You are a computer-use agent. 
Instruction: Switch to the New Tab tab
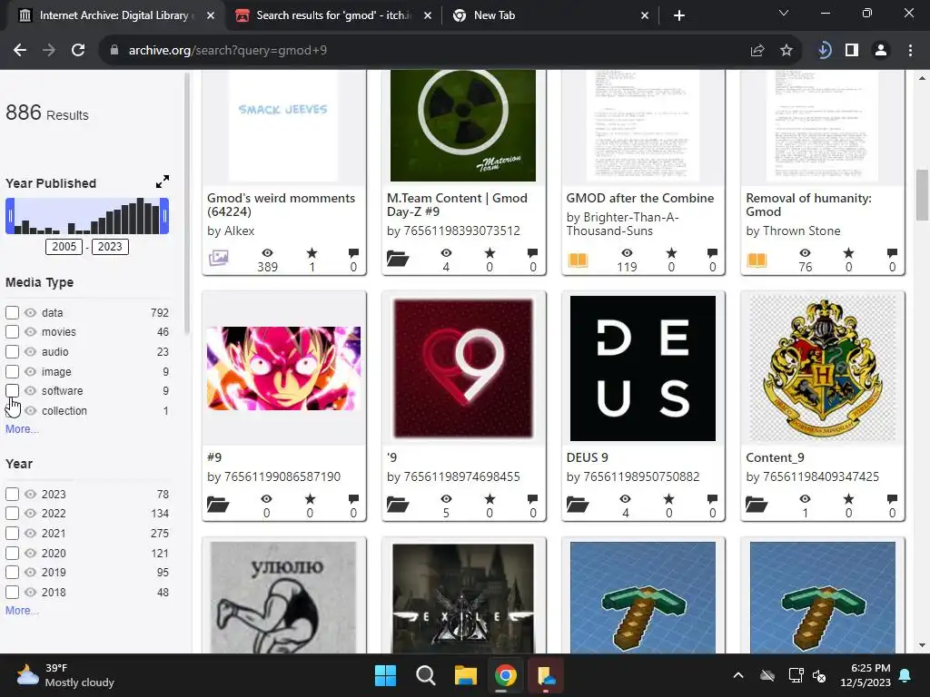tap(549, 15)
